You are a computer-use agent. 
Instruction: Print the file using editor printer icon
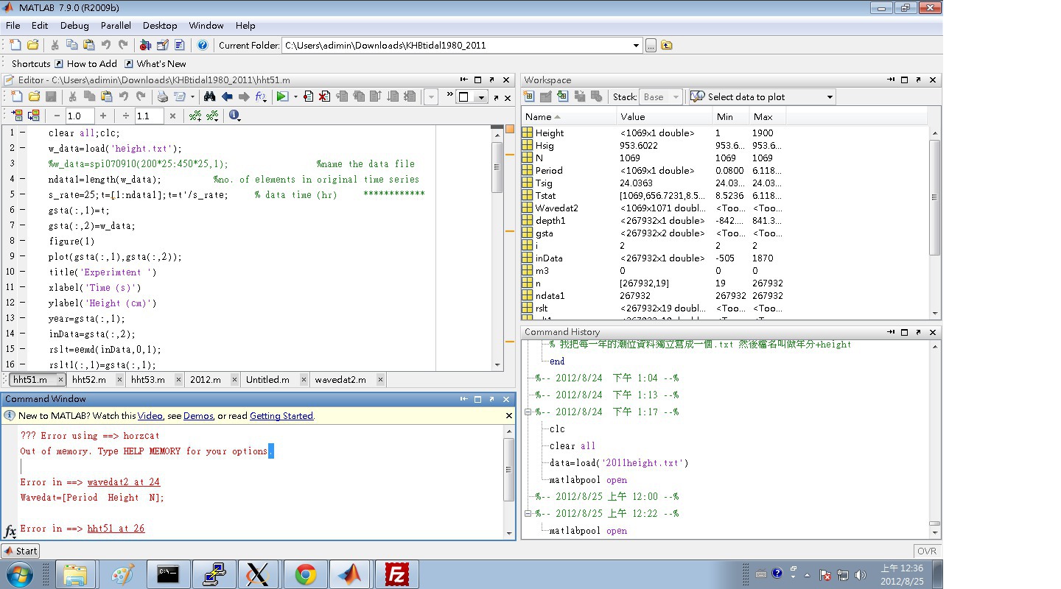(x=162, y=96)
